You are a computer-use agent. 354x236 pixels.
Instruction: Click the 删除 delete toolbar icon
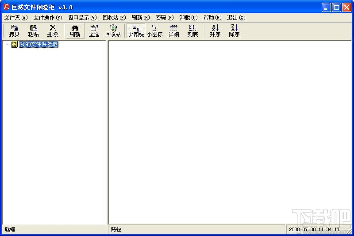point(52,31)
